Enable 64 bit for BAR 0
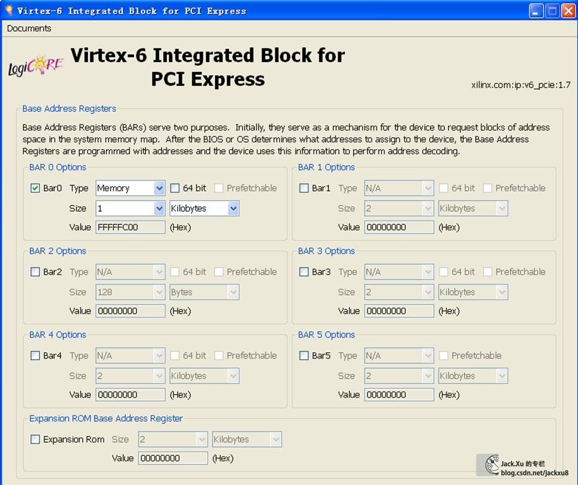This screenshot has height=485, width=578. [175, 188]
